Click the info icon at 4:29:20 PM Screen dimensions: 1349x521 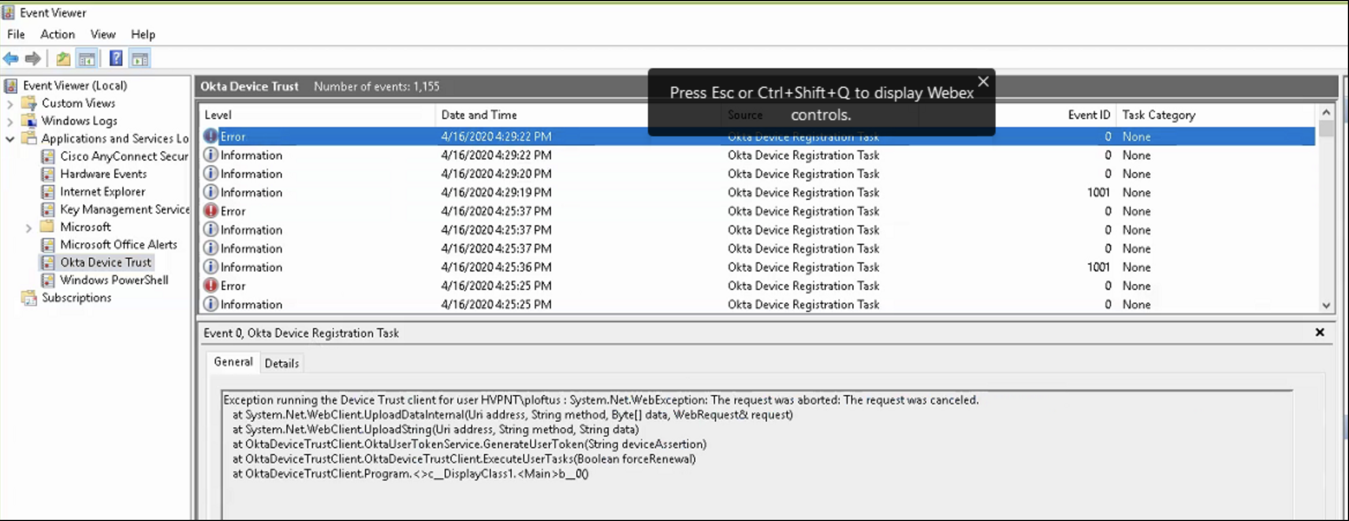pos(211,173)
